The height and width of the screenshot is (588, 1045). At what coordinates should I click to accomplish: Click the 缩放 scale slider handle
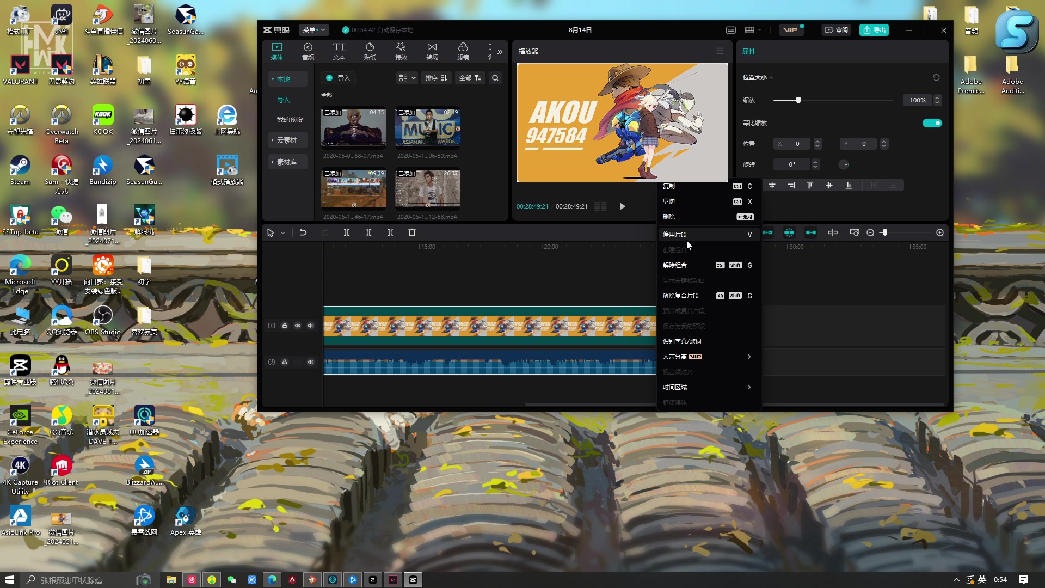click(x=798, y=100)
